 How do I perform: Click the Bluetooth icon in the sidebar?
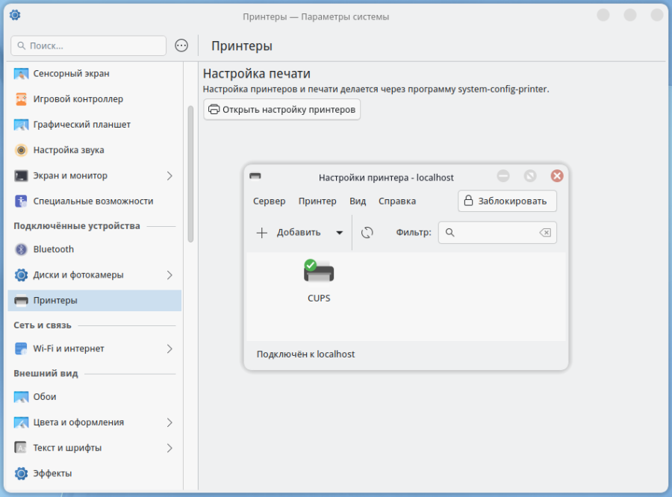coord(21,249)
